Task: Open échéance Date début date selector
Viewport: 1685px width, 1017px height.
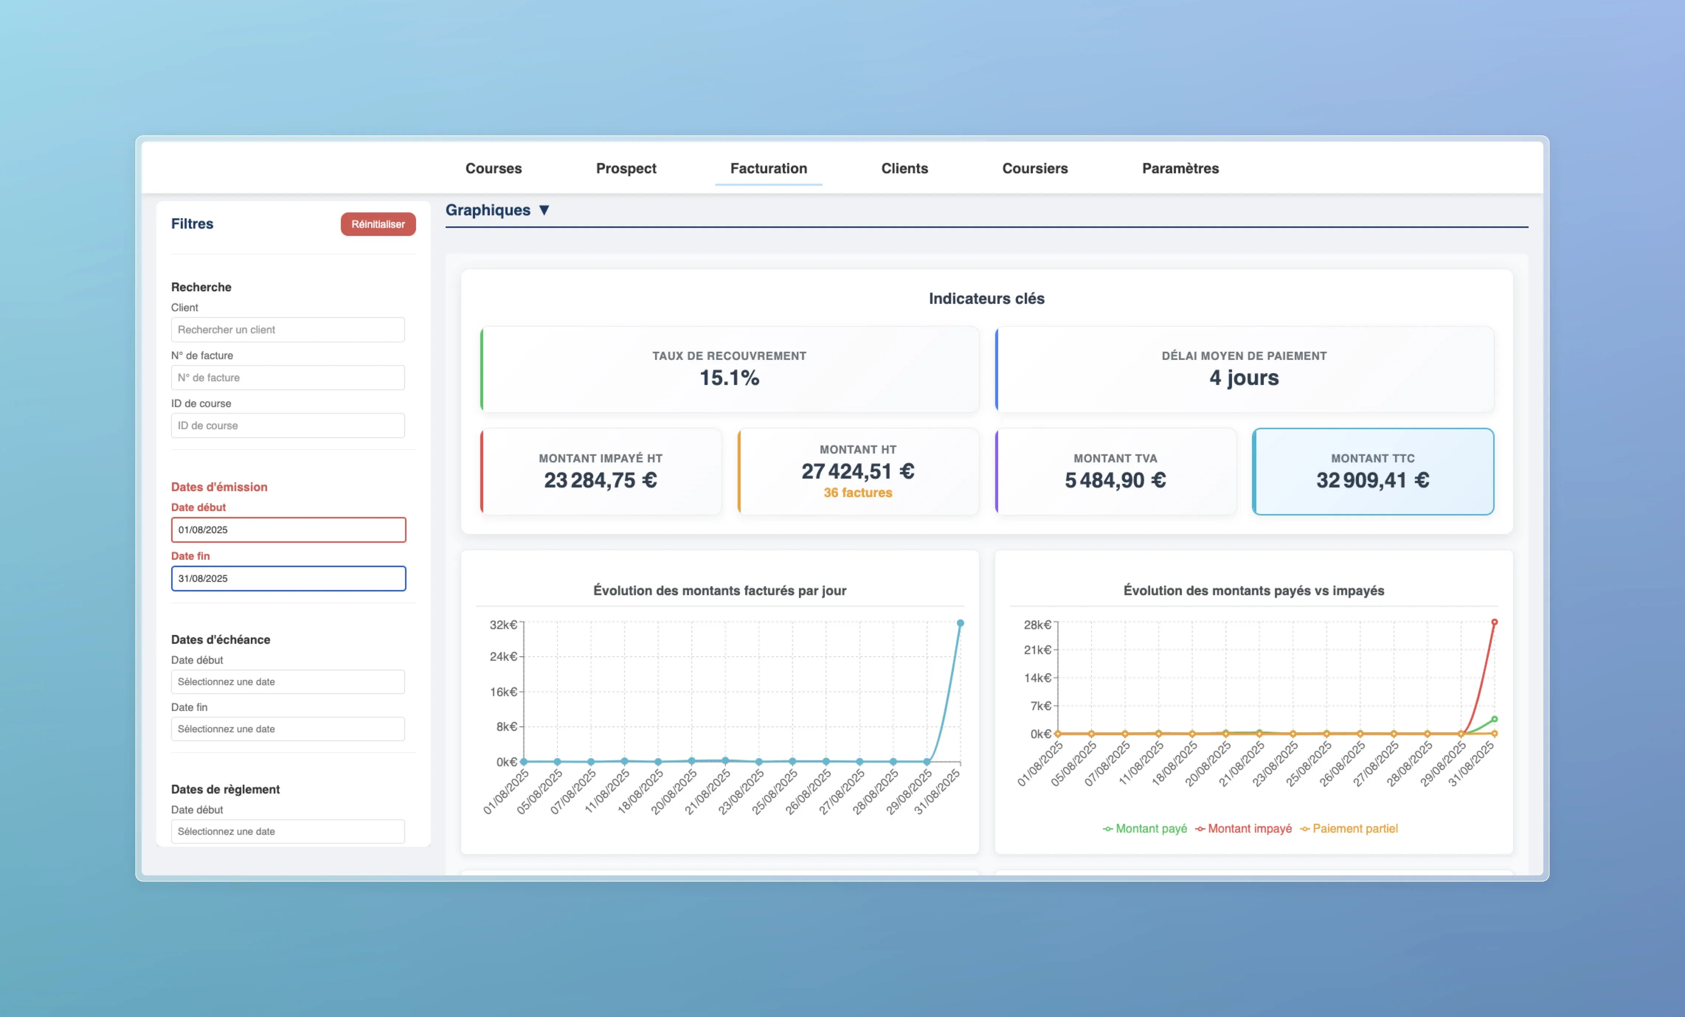Action: click(x=287, y=681)
